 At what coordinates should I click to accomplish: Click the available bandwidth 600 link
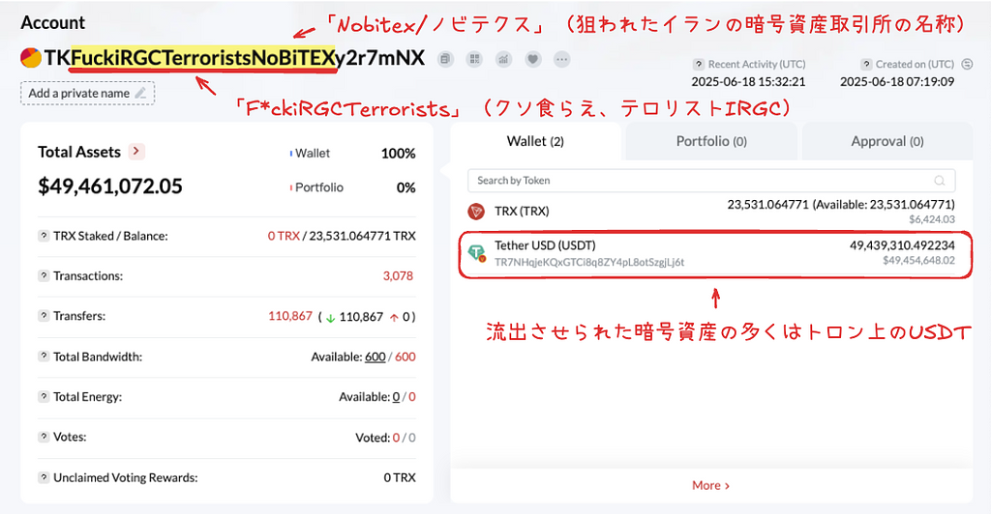click(x=375, y=357)
